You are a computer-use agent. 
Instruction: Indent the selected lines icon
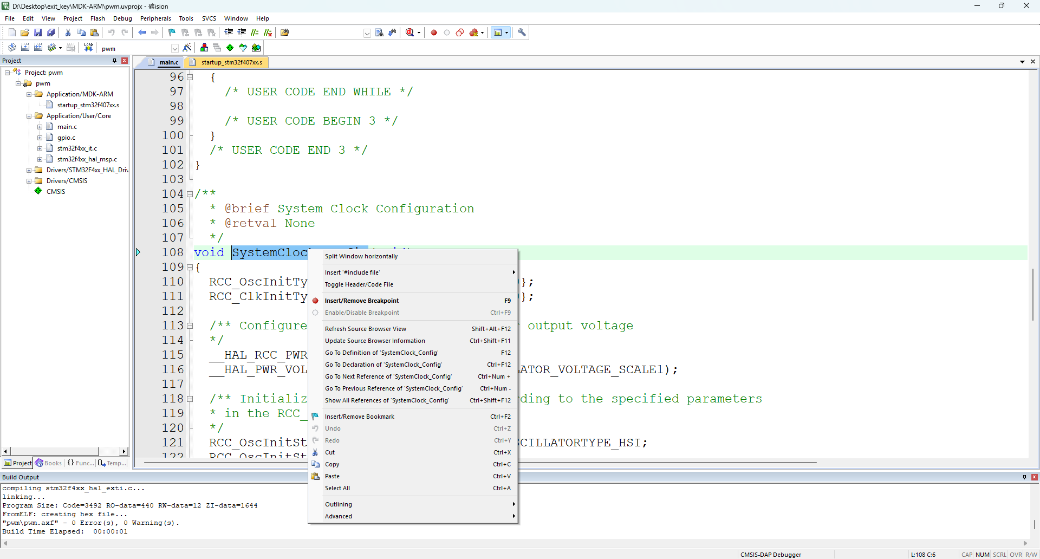pos(229,32)
